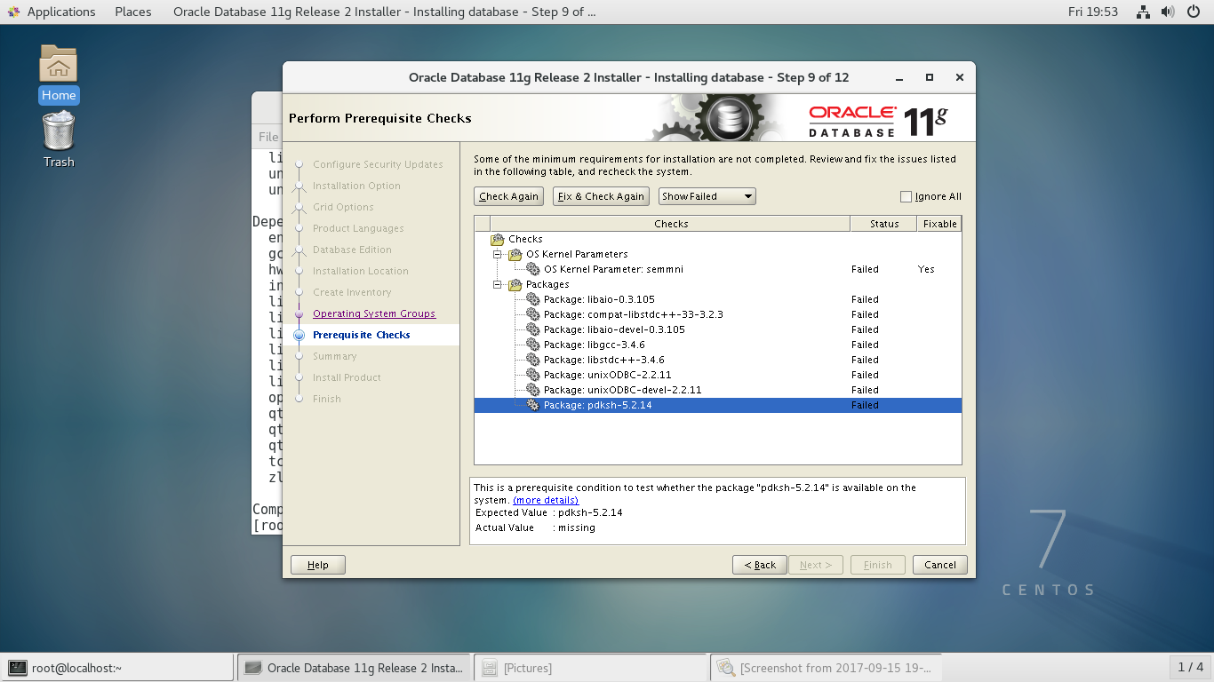The height and width of the screenshot is (682, 1214).
Task: Collapse the OS Kernel Parameters node
Action: pos(498,254)
